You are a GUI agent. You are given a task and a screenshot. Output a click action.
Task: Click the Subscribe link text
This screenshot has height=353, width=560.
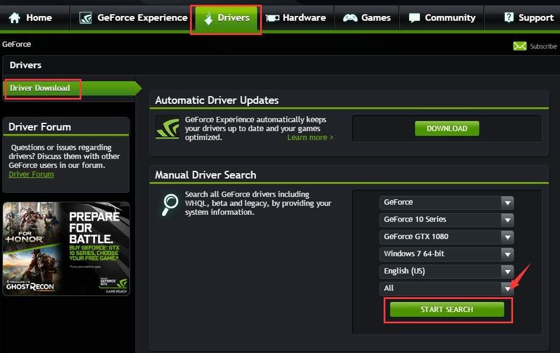[543, 46]
